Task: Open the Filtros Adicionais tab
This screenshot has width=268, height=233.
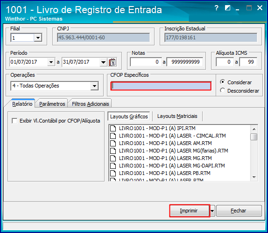Action: 91,104
